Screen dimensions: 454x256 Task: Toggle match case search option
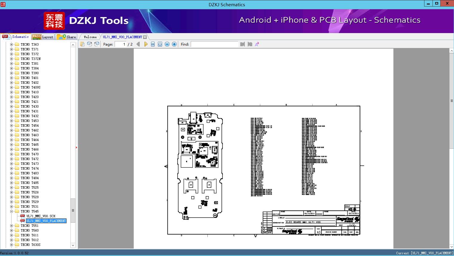(257, 44)
